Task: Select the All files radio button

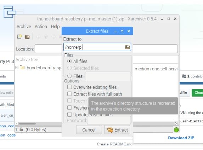Action: click(x=69, y=61)
